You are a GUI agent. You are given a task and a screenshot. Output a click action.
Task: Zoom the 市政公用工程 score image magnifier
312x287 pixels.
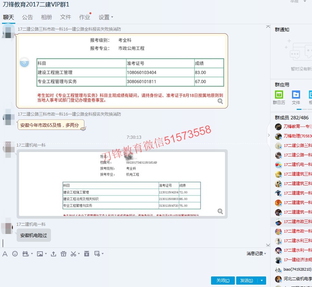220,101
